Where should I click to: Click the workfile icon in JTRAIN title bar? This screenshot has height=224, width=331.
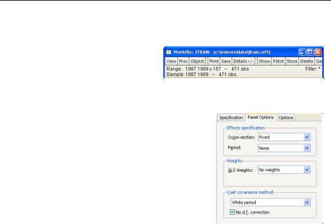169,52
